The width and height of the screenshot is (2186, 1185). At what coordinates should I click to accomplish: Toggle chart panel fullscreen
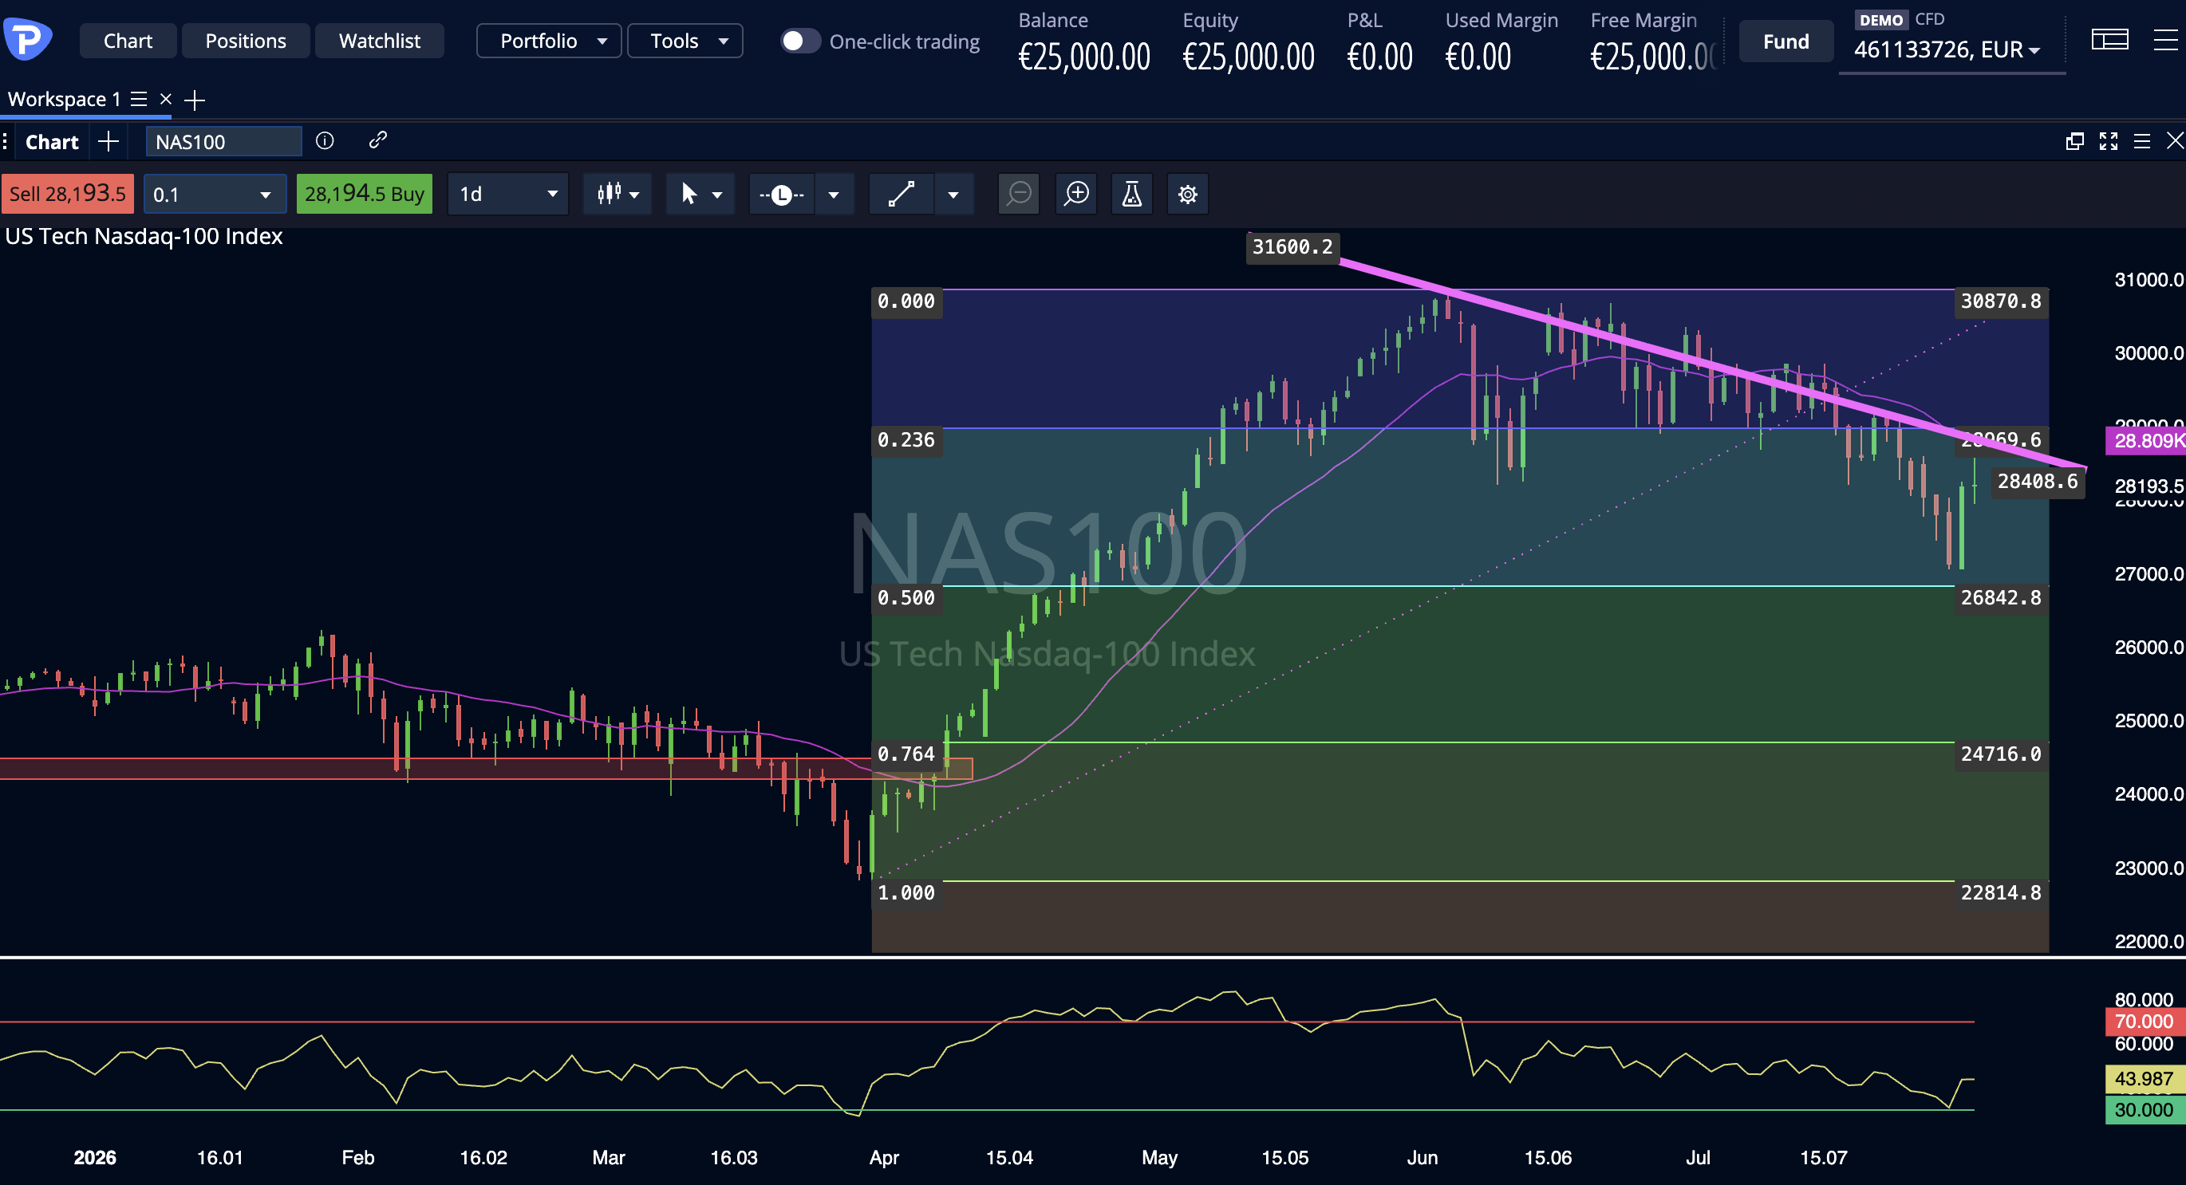(x=2109, y=141)
